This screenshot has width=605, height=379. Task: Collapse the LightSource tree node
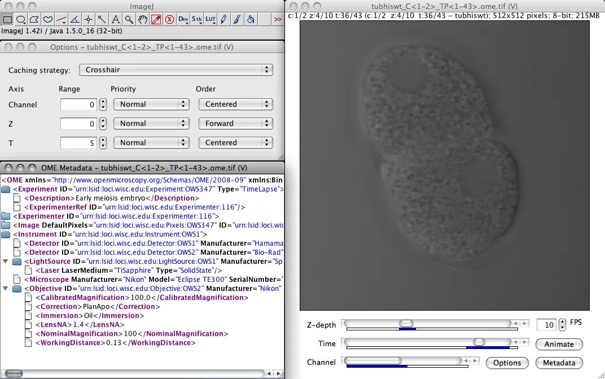6,262
